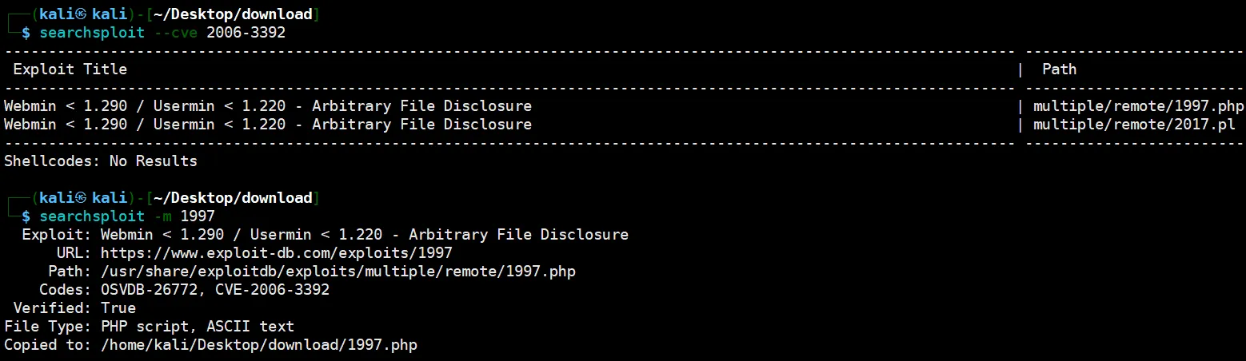Click the copied-to /home/kali/Desktop/download/1997.php path
The width and height of the screenshot is (1246, 361).
(x=259, y=345)
